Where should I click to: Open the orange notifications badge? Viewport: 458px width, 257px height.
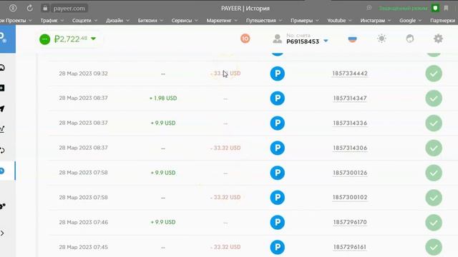[245, 39]
